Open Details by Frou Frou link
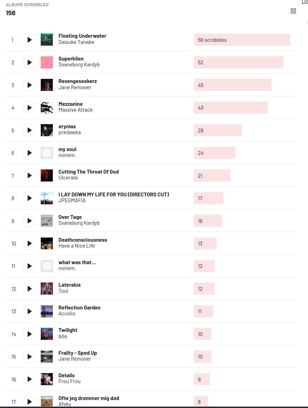This screenshot has width=308, height=408. 67,375
